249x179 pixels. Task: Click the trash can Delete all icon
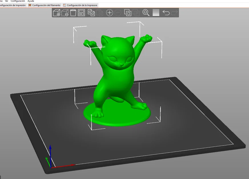pos(73,13)
